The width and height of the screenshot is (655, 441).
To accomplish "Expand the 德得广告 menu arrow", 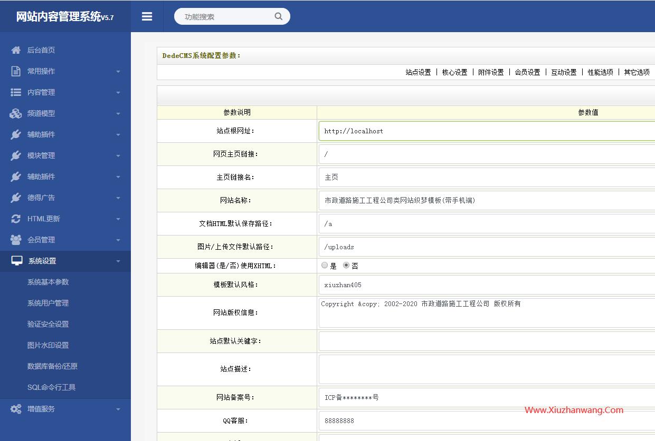I will (x=118, y=198).
